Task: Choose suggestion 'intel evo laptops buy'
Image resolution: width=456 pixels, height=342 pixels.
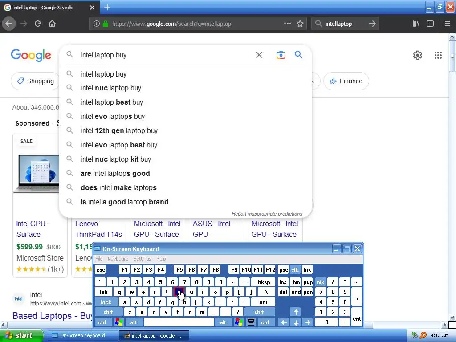Action: [x=185, y=117]
